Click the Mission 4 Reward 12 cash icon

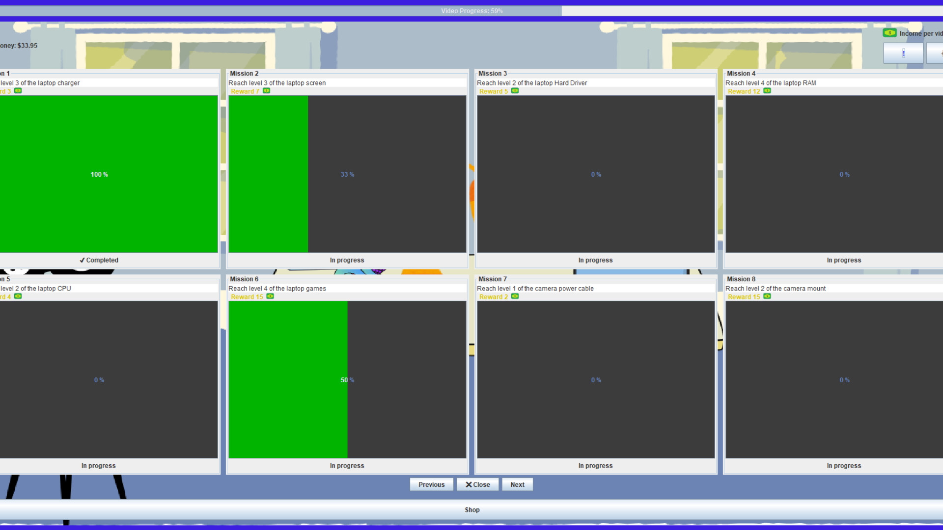[767, 91]
